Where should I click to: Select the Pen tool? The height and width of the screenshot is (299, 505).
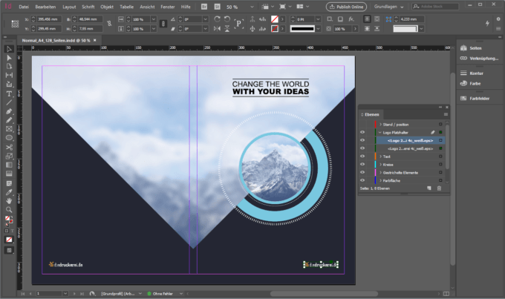9,111
